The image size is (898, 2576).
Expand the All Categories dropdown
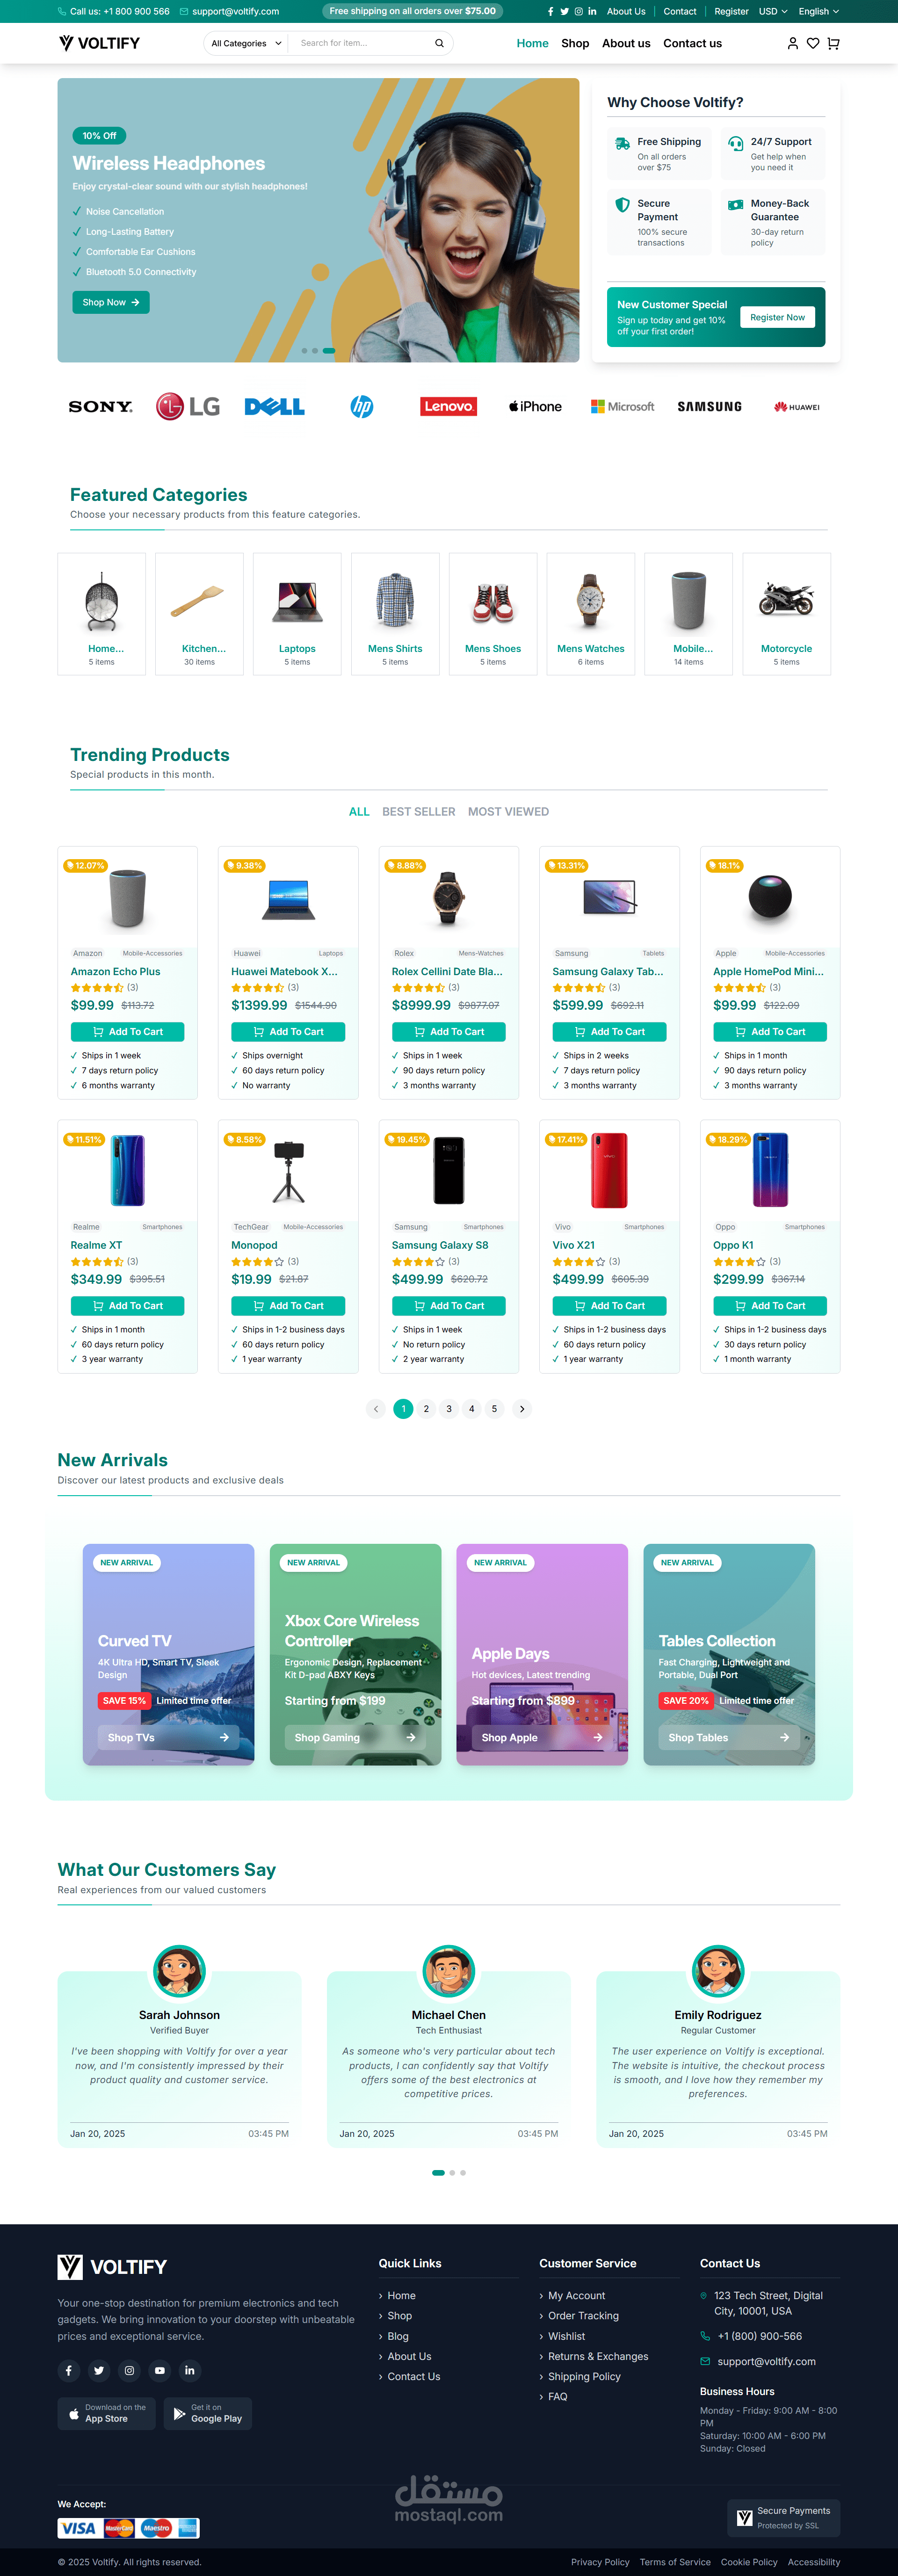246,43
